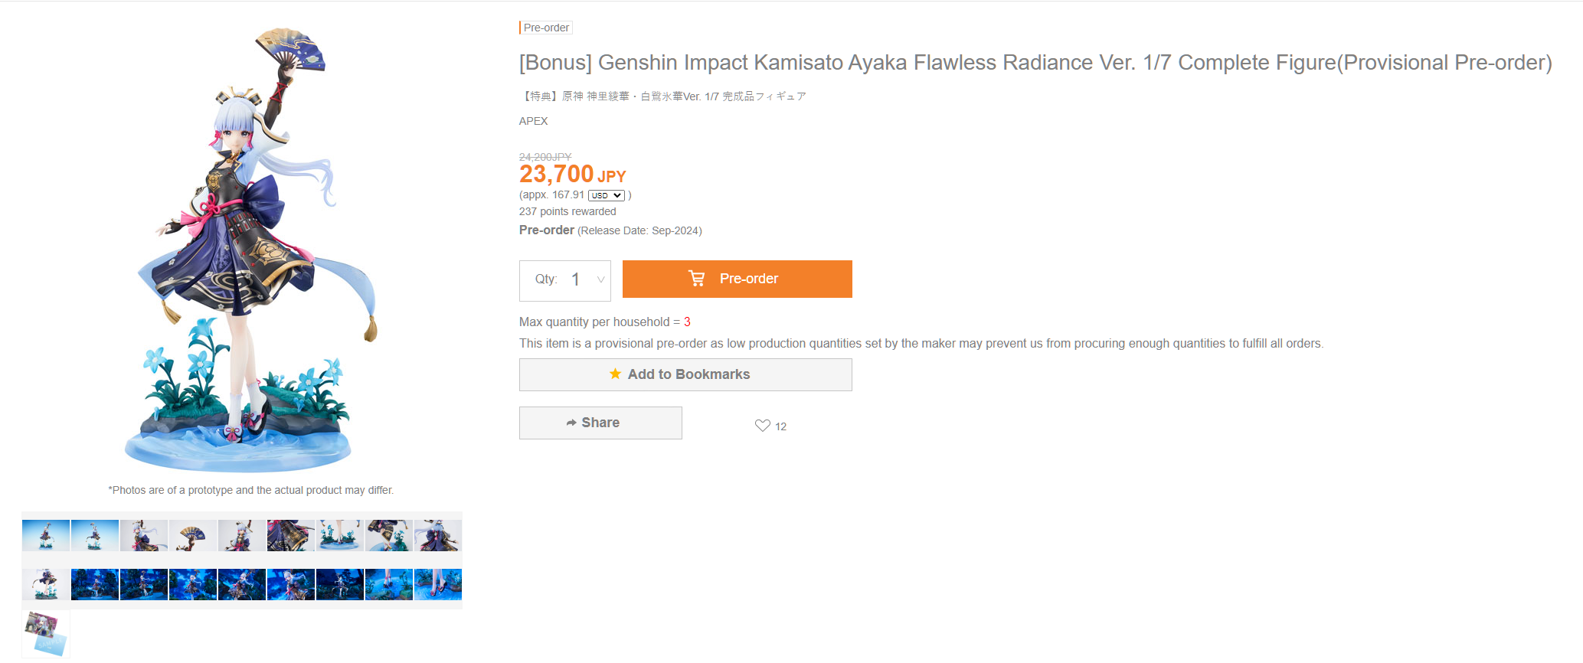Viewport: 1583px width, 663px height.
Task: Select the first thumbnail in the gallery
Action: [46, 535]
